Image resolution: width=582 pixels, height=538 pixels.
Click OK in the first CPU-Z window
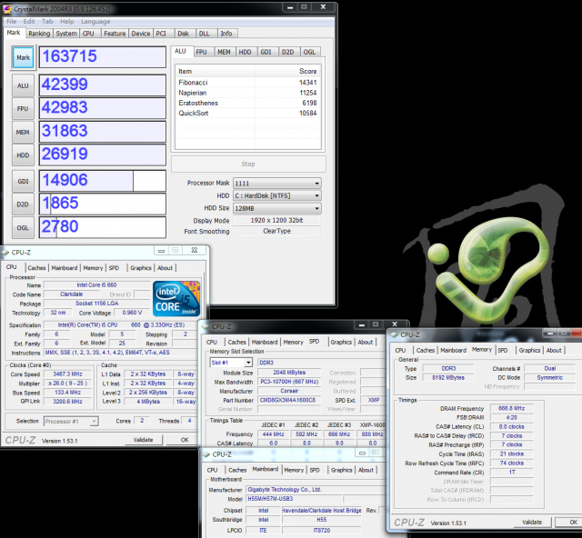coord(185,440)
